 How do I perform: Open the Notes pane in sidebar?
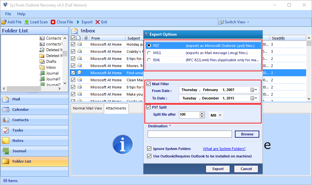(x=18, y=141)
